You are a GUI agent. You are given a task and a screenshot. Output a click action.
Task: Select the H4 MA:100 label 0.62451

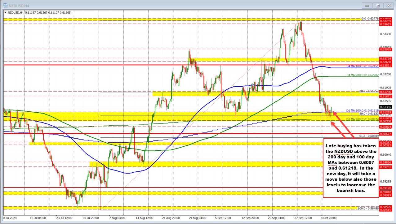click(x=362, y=66)
